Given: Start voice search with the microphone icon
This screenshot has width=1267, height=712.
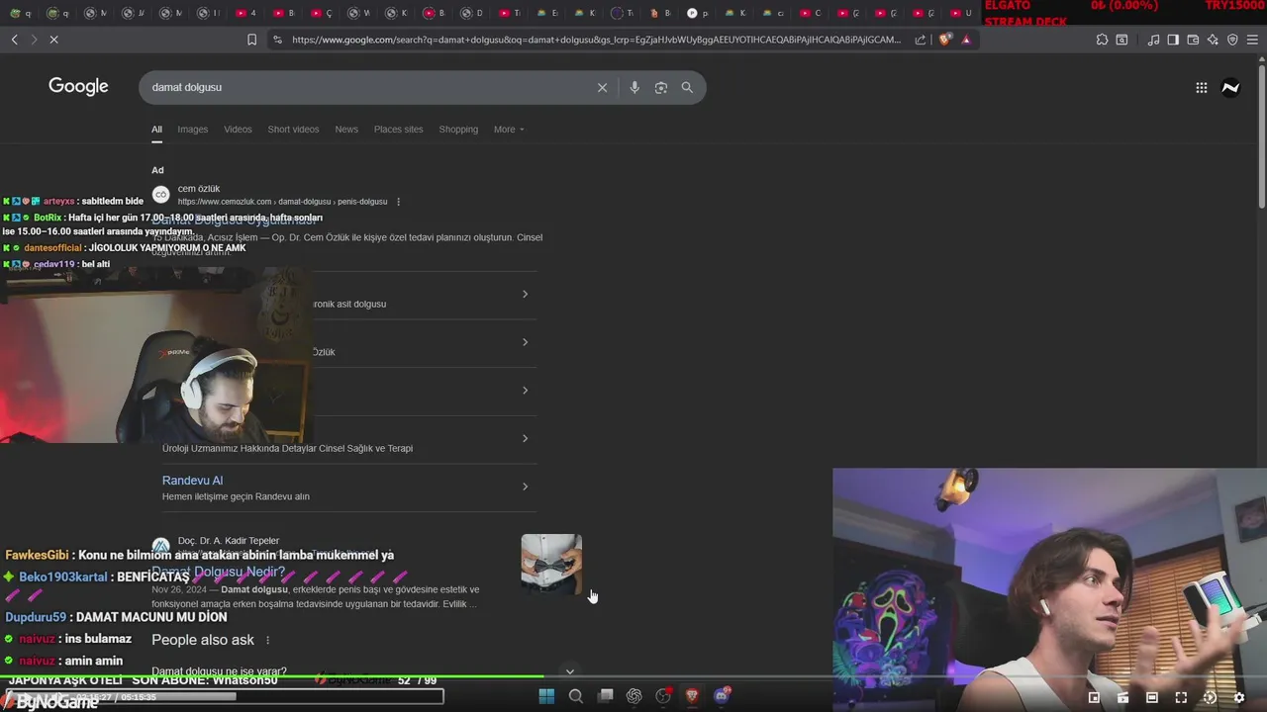Looking at the screenshot, I should tap(634, 87).
